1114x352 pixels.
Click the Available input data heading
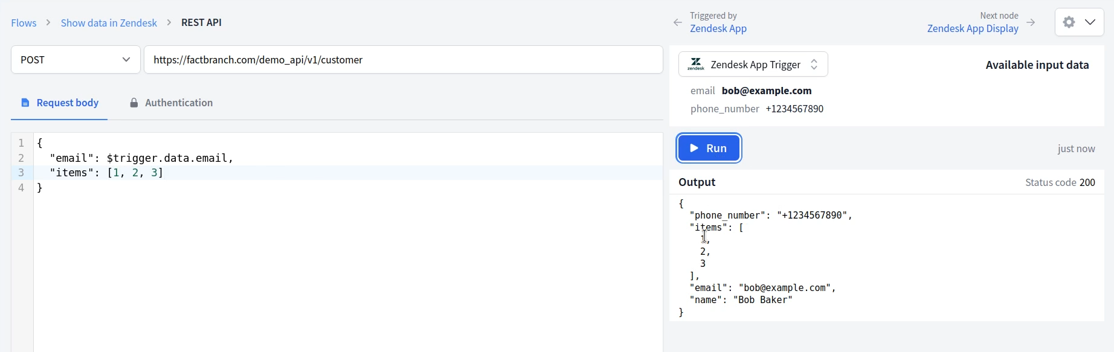(1037, 65)
